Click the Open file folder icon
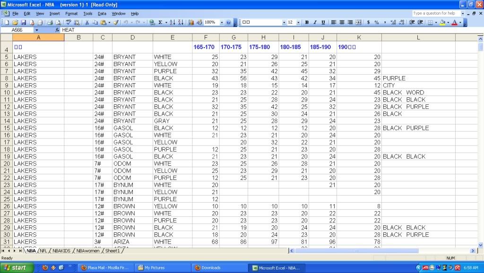Screen dimensions: 484x273 [x=15, y=22]
